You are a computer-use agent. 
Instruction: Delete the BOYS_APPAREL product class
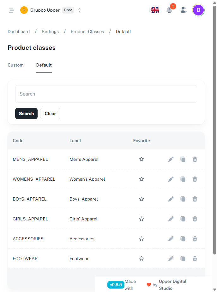[195, 199]
